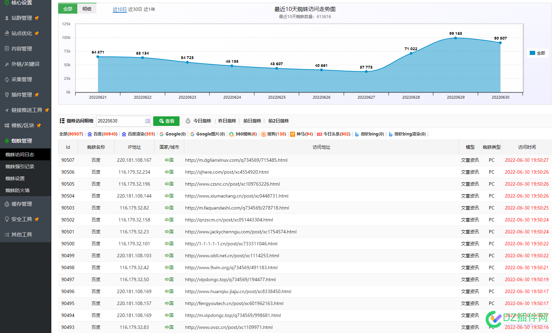Open URL www.9win.org/q734569/491183.html
The width and height of the screenshot is (554, 333).
point(231,267)
